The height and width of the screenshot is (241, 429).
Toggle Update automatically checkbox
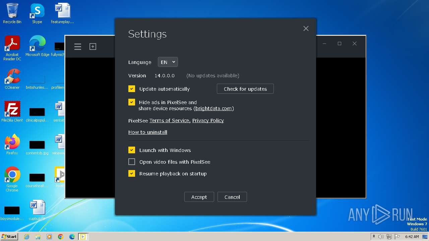click(x=132, y=89)
